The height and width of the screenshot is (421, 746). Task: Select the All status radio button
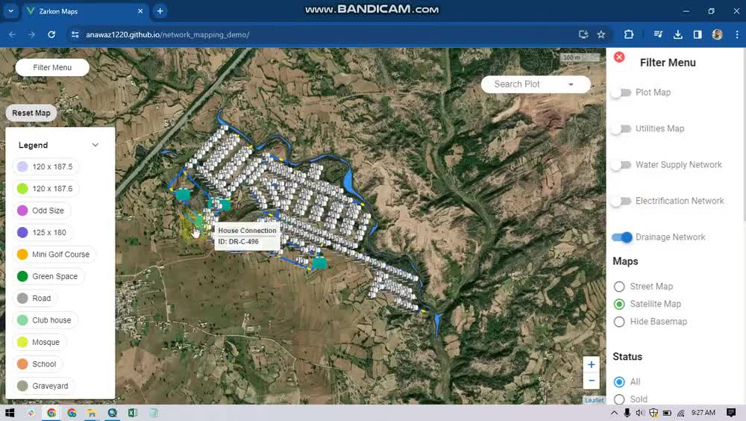pos(619,382)
